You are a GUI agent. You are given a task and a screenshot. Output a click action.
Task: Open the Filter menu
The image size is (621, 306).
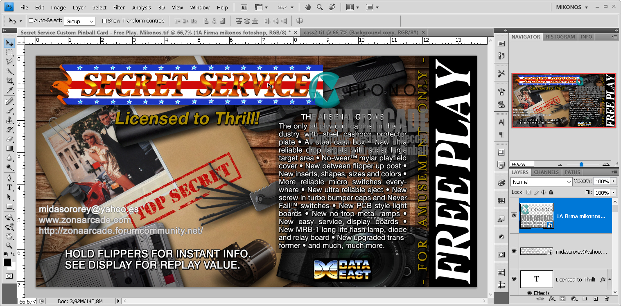(x=119, y=7)
